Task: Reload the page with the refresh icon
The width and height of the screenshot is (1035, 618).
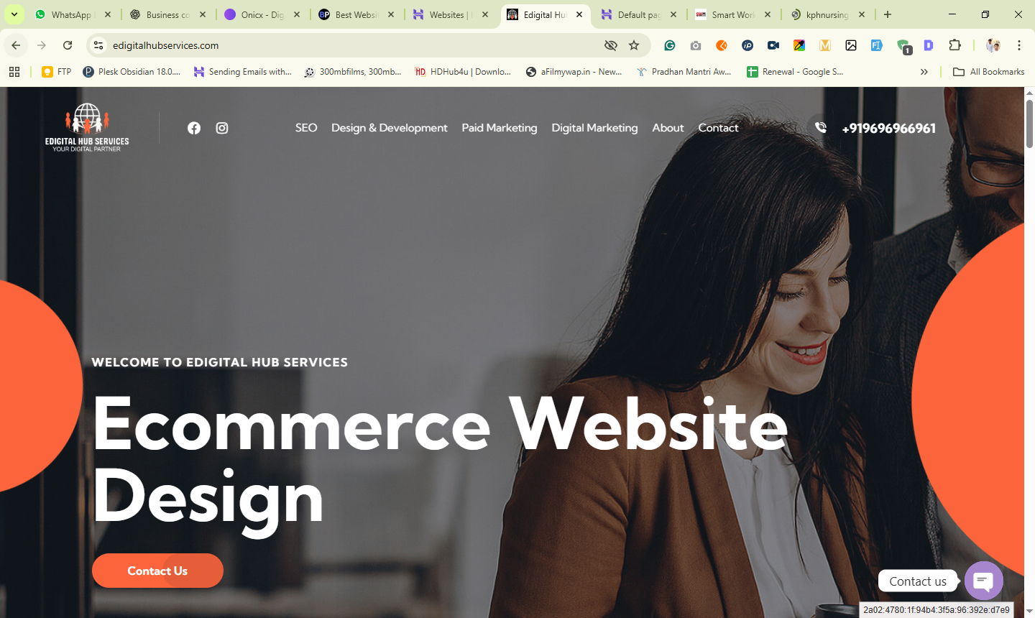Action: point(68,45)
